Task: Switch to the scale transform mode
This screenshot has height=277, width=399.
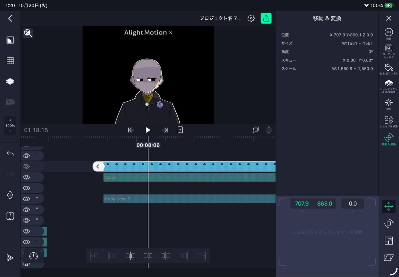Action: (389, 241)
